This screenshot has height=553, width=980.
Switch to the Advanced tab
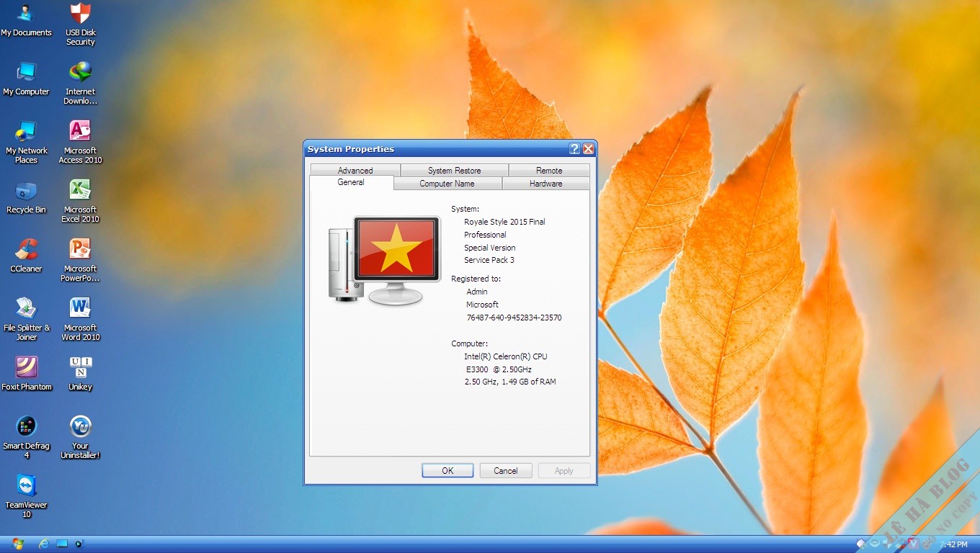point(355,171)
